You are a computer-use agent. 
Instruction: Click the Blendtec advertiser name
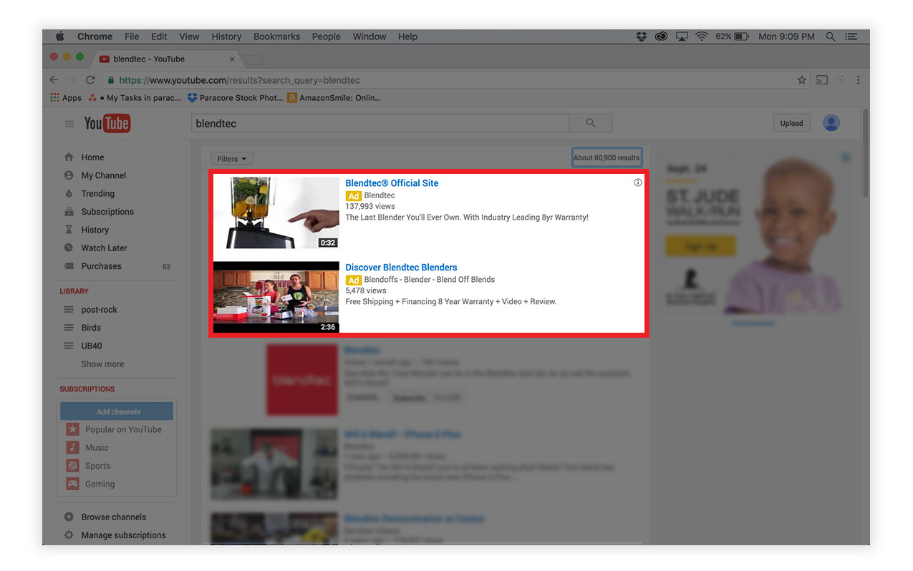pos(380,195)
